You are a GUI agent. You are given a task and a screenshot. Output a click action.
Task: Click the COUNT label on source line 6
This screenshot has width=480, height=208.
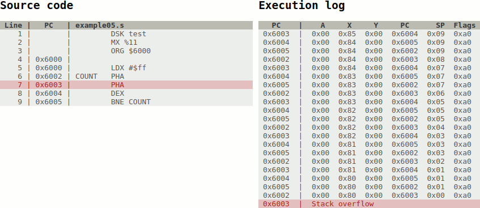(86, 77)
